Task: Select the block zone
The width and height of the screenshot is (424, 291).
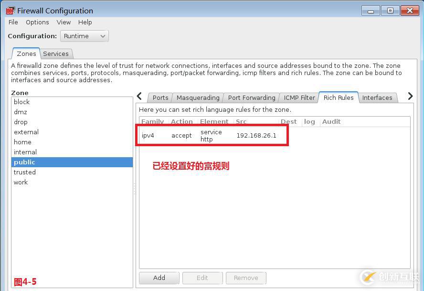Action: (72, 102)
